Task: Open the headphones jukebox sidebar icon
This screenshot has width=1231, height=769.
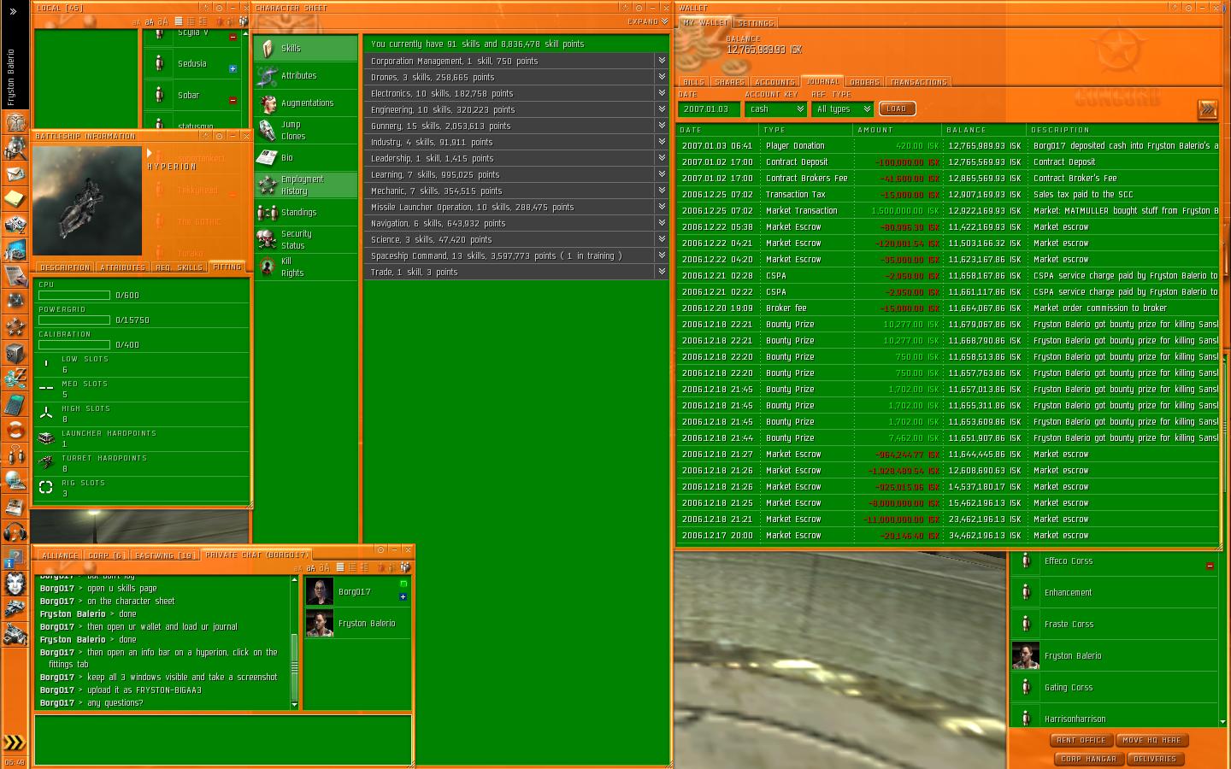Action: 15,532
